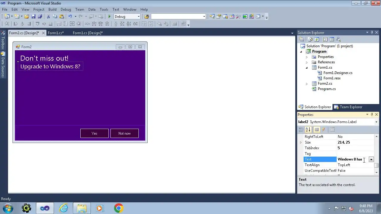
Task: Click the Align Centers layout icon
Action: (x=22, y=24)
